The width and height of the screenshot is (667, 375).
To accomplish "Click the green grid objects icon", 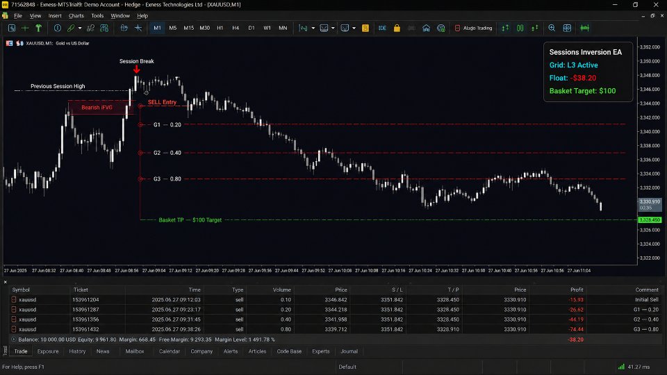I will coord(104,28).
